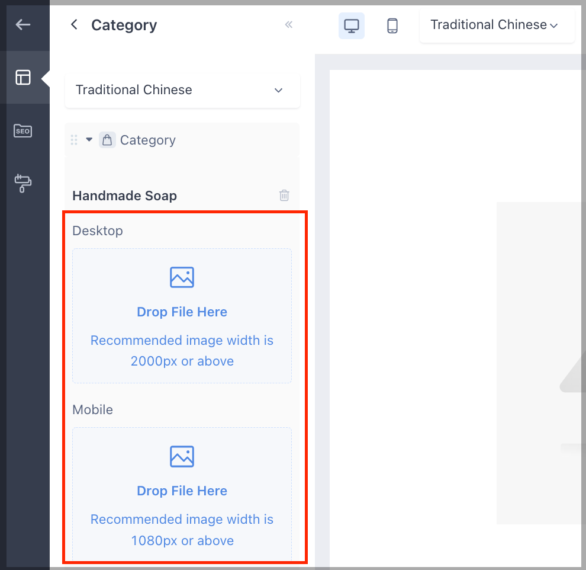Image resolution: width=586 pixels, height=570 pixels.
Task: Open the top-right Traditional Chinese language dropdown
Action: 497,25
